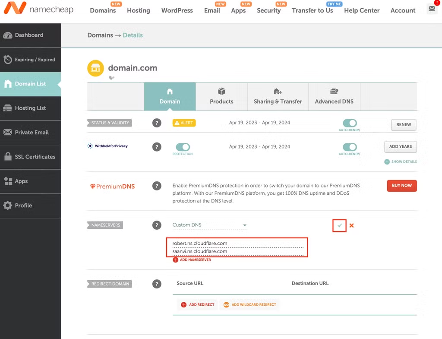The height and width of the screenshot is (339, 442).
Task: Open Transfer to Us menu
Action: click(x=313, y=10)
